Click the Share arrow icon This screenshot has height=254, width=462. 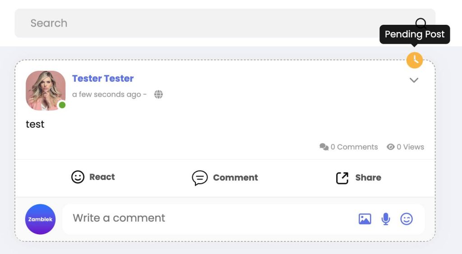click(x=342, y=178)
